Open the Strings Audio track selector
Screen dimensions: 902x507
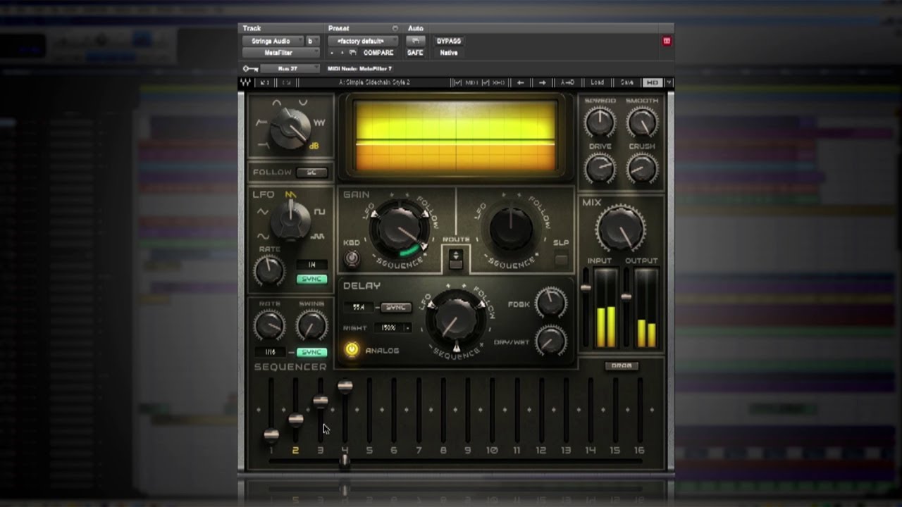click(273, 41)
